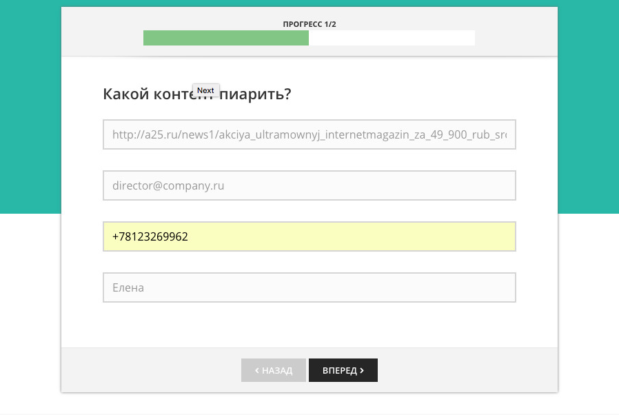Click the white unfilled part of progress bar
Screen dimensions: 619x415
tap(392, 39)
